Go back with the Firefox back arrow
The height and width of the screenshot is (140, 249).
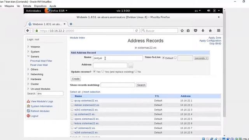(28, 31)
